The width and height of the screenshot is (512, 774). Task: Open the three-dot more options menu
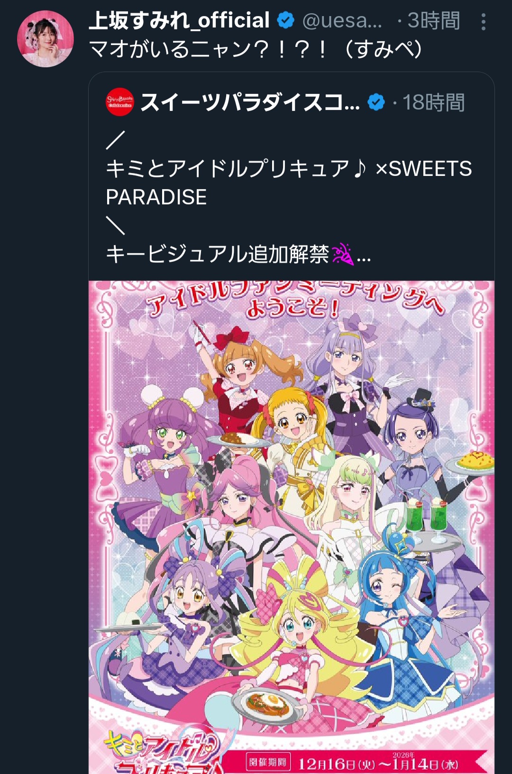coord(483,22)
